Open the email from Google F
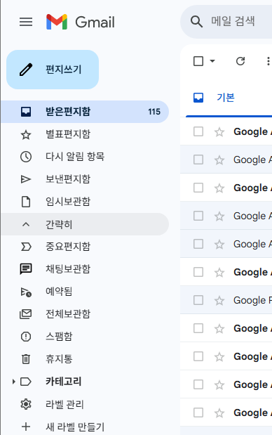 252,301
